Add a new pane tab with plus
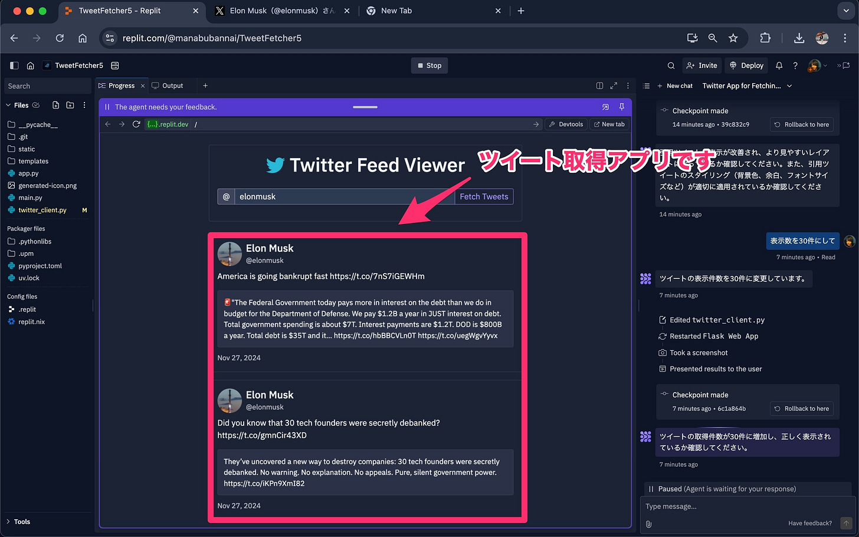Image resolution: width=859 pixels, height=537 pixels. tap(205, 85)
